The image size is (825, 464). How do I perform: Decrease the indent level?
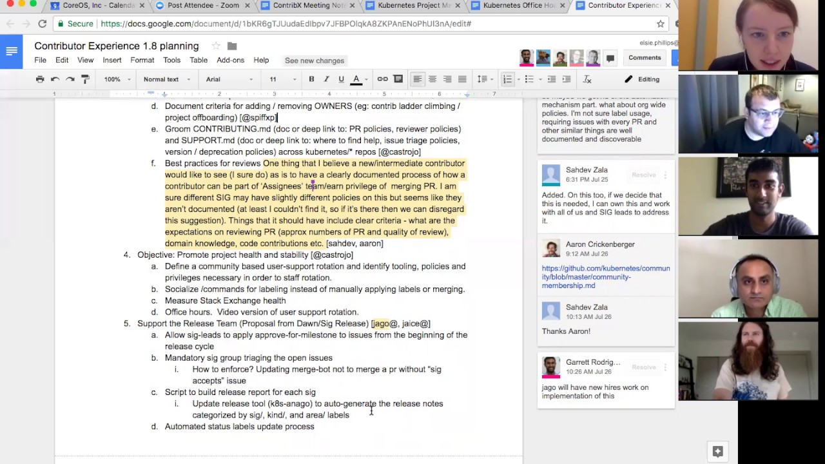551,79
